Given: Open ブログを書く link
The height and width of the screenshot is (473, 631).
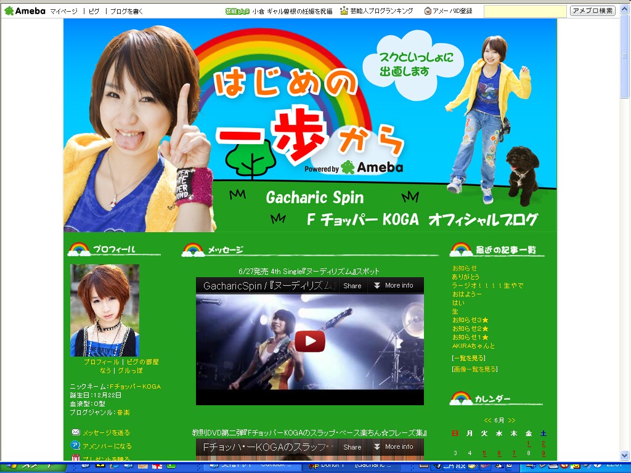Looking at the screenshot, I should click(126, 11).
